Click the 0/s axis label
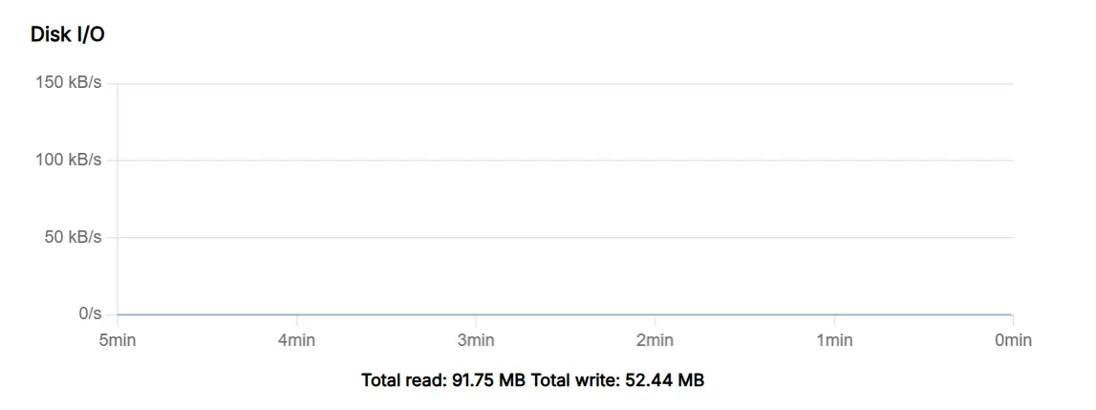 90,313
